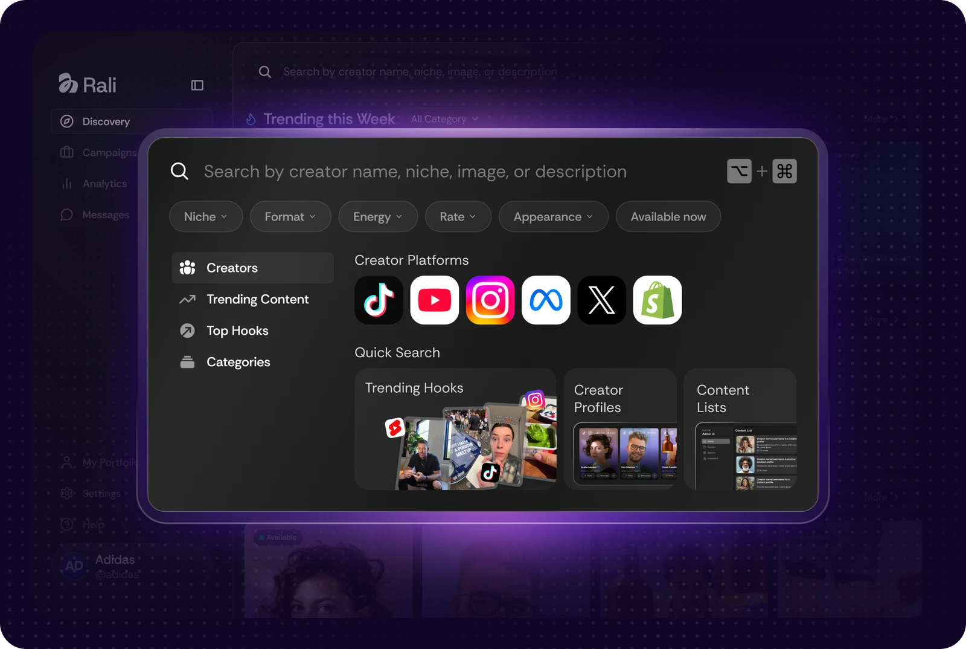Screen dimensions: 966x649
Task: Select Categories menu item
Action: [x=252, y=362]
